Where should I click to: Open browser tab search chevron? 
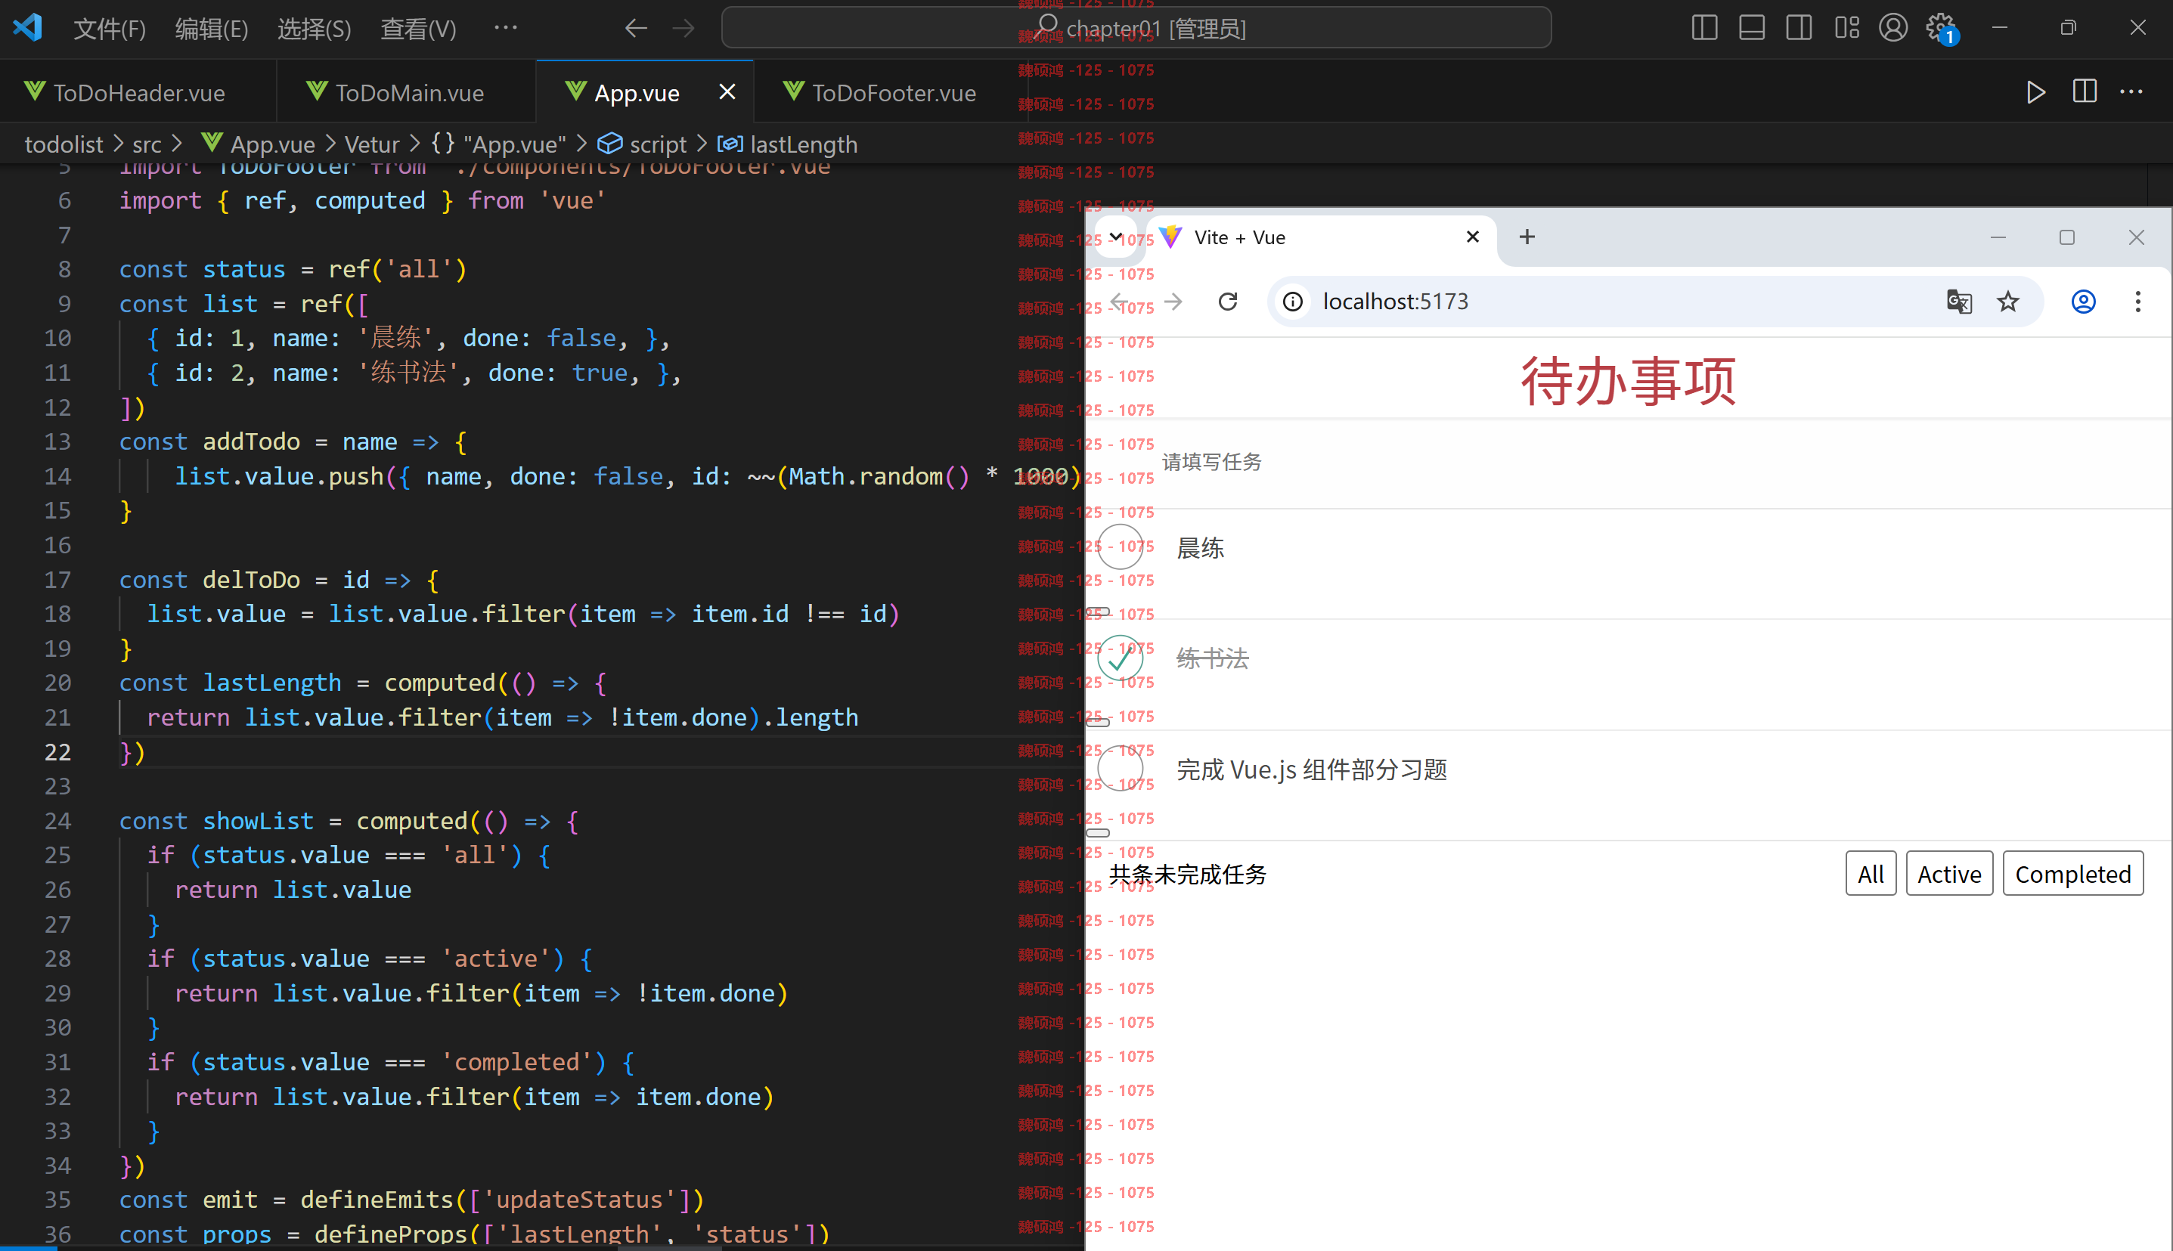(x=1115, y=237)
